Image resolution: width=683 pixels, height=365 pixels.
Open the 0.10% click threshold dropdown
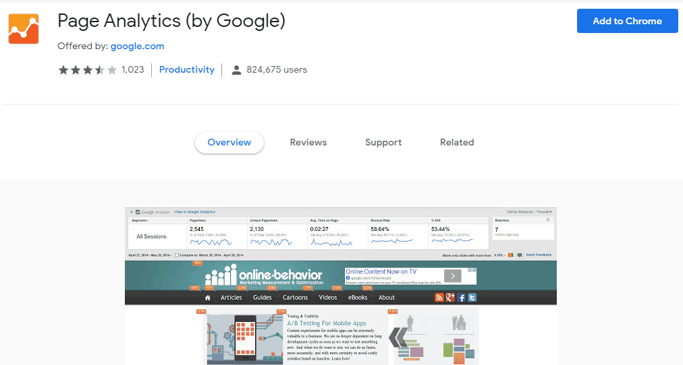coord(499,255)
